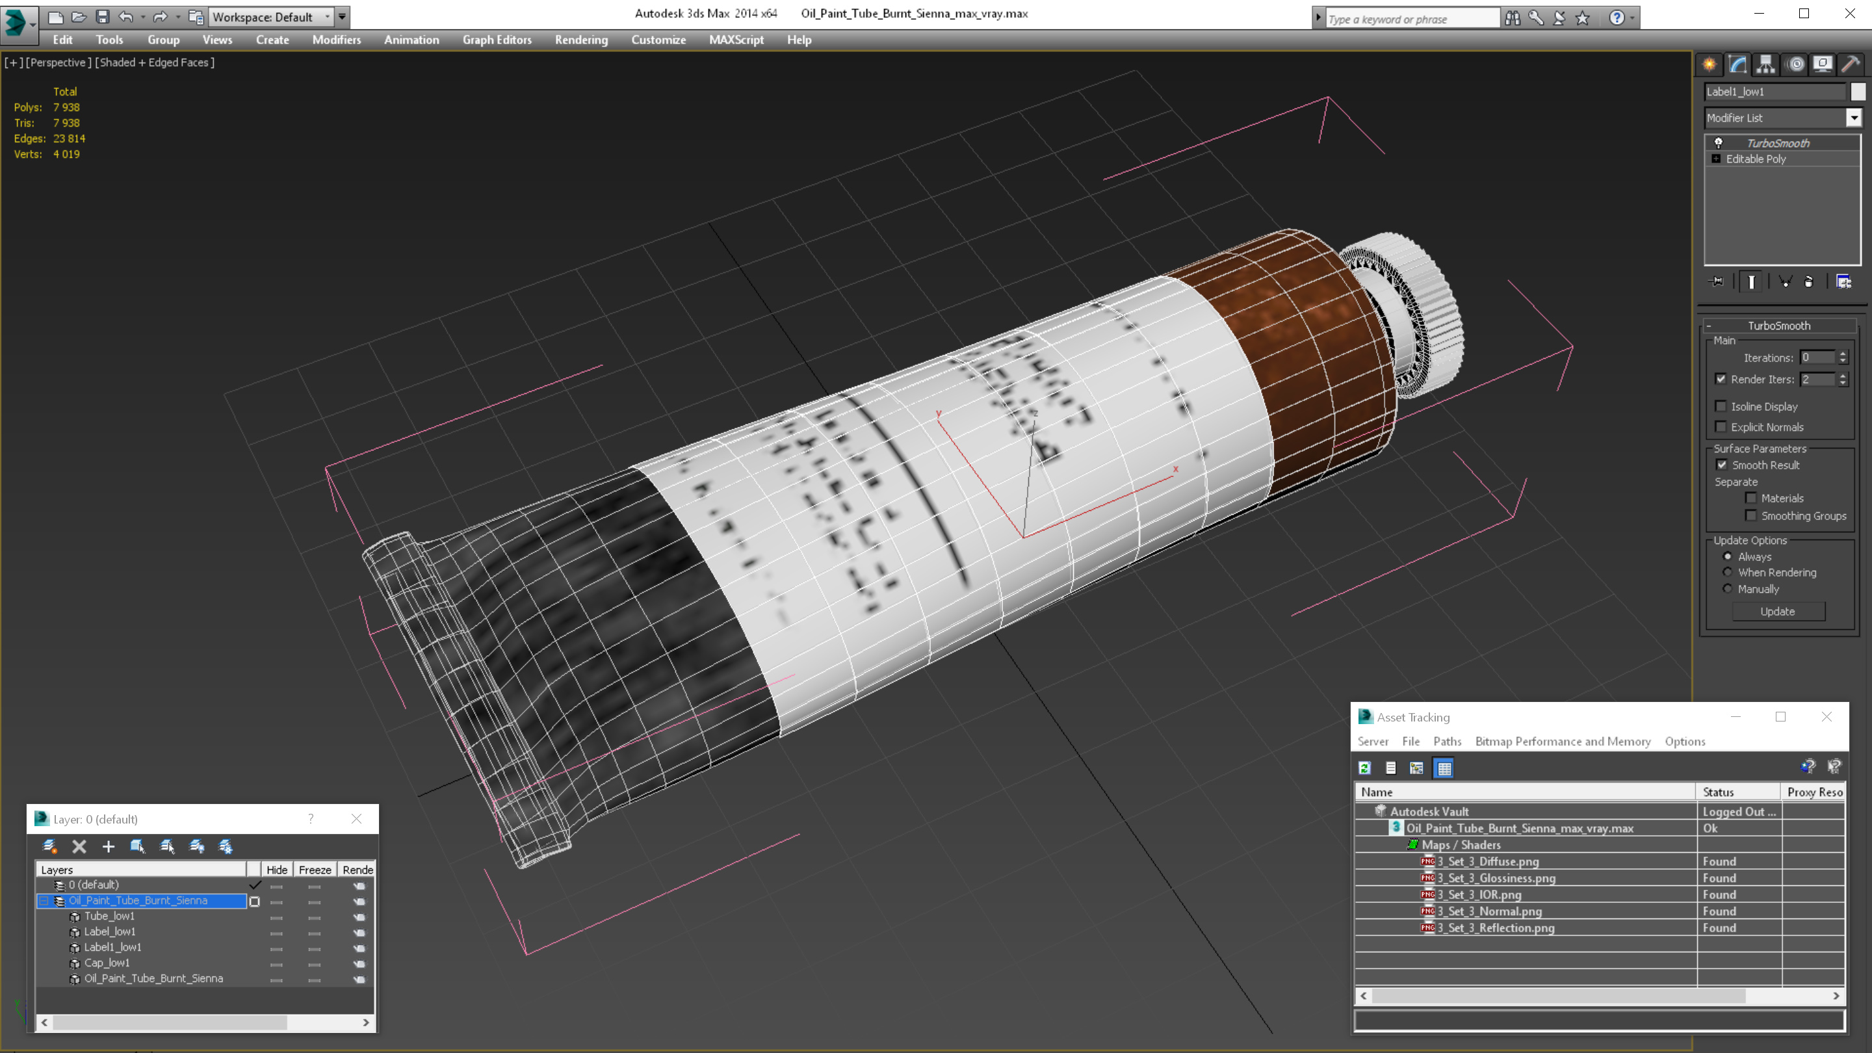Select the Always update option
Viewport: 1872px width, 1053px height.
pyautogui.click(x=1728, y=556)
